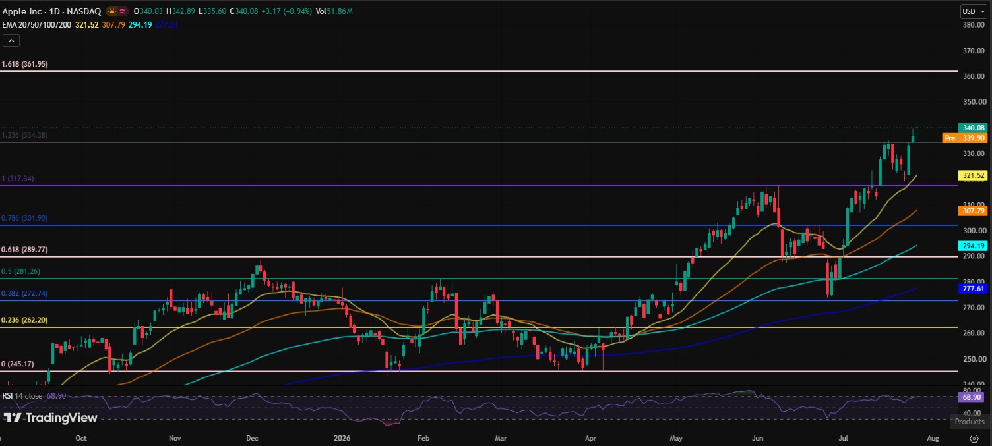The image size is (992, 446).
Task: Select the 0.236 (262.20) Fibonacci level label
Action: [24, 320]
